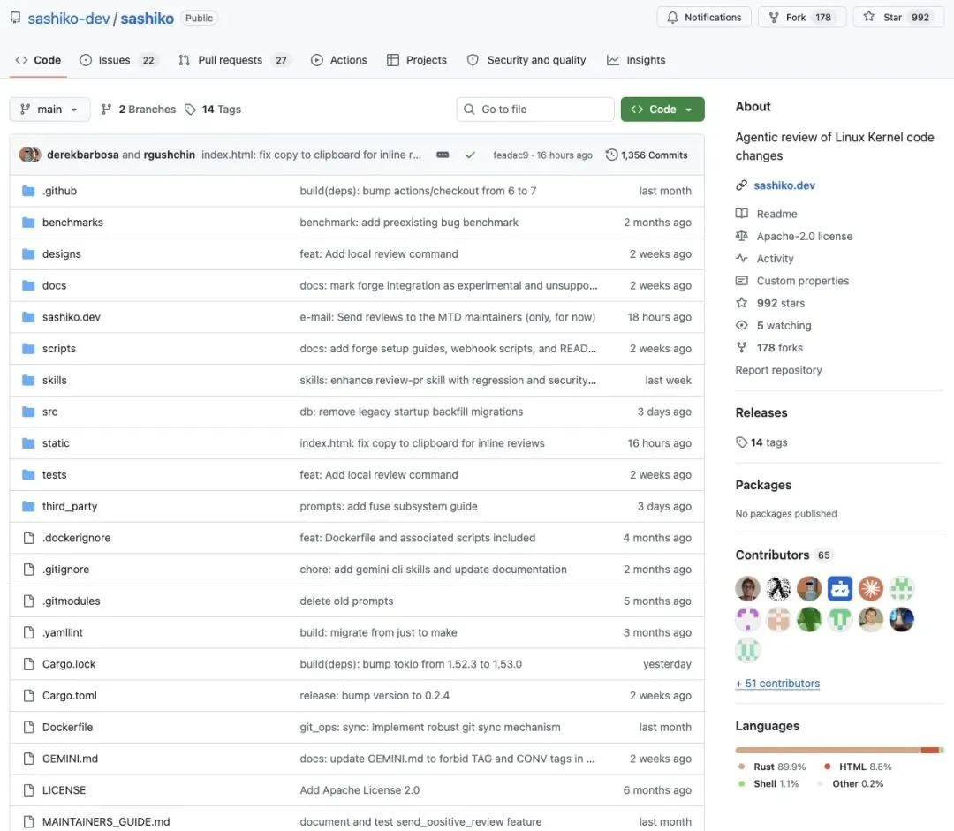Open the GEMINI.md file
This screenshot has height=831, width=954.
70,759
